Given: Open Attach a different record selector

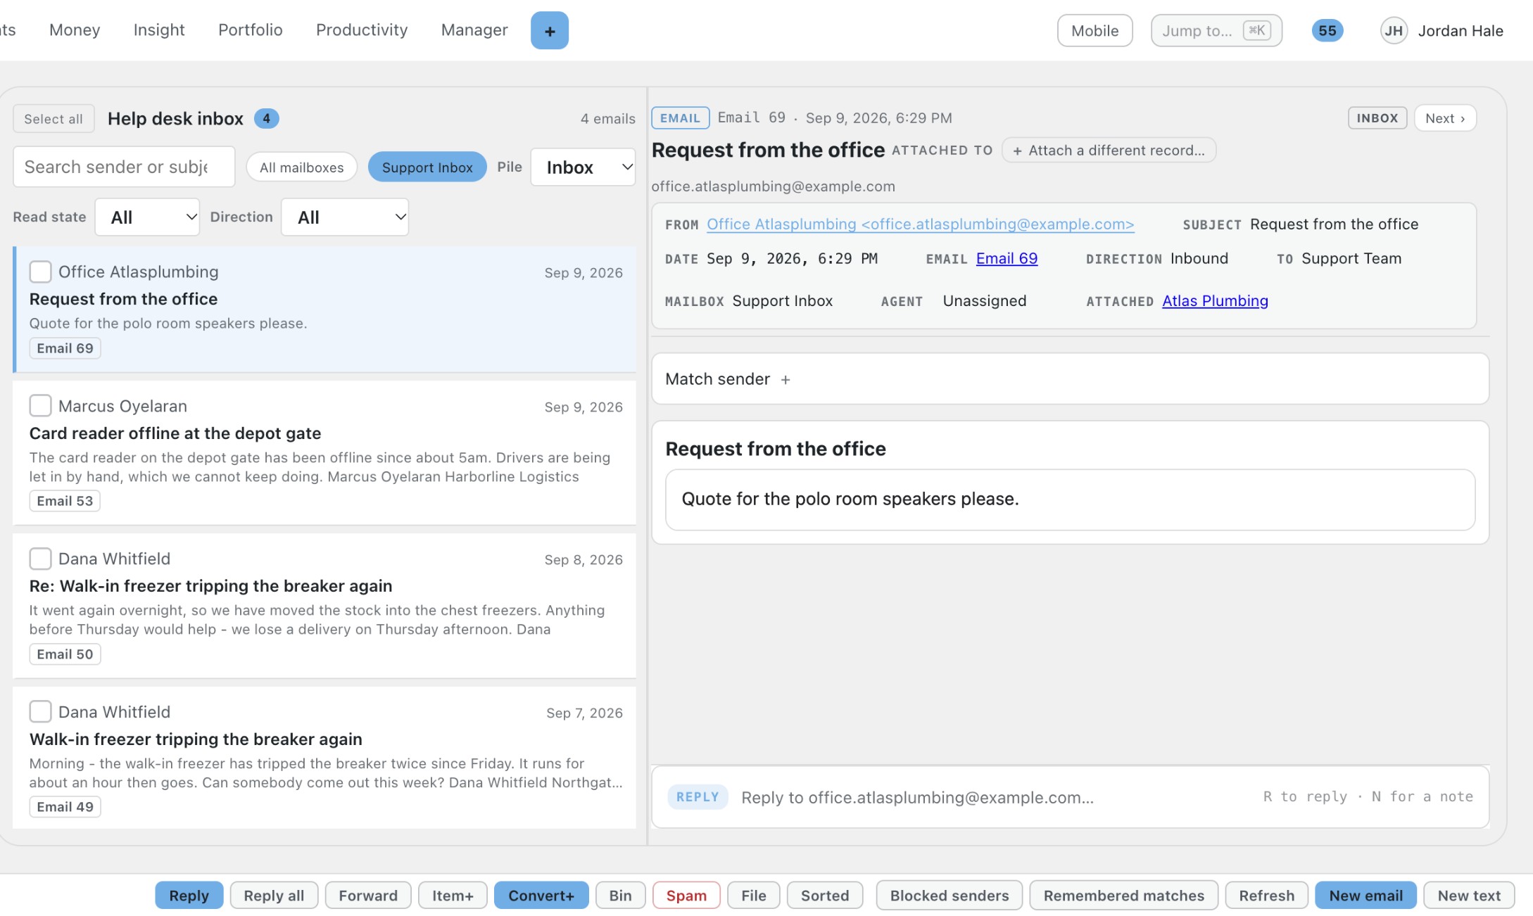Looking at the screenshot, I should (x=1109, y=151).
